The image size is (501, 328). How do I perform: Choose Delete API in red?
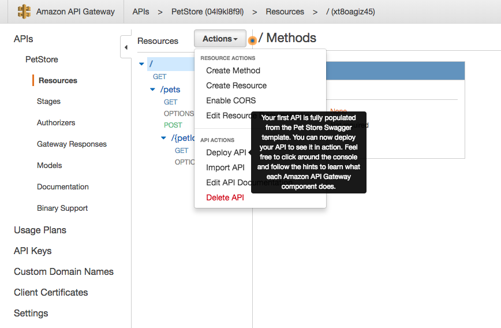pyautogui.click(x=225, y=197)
